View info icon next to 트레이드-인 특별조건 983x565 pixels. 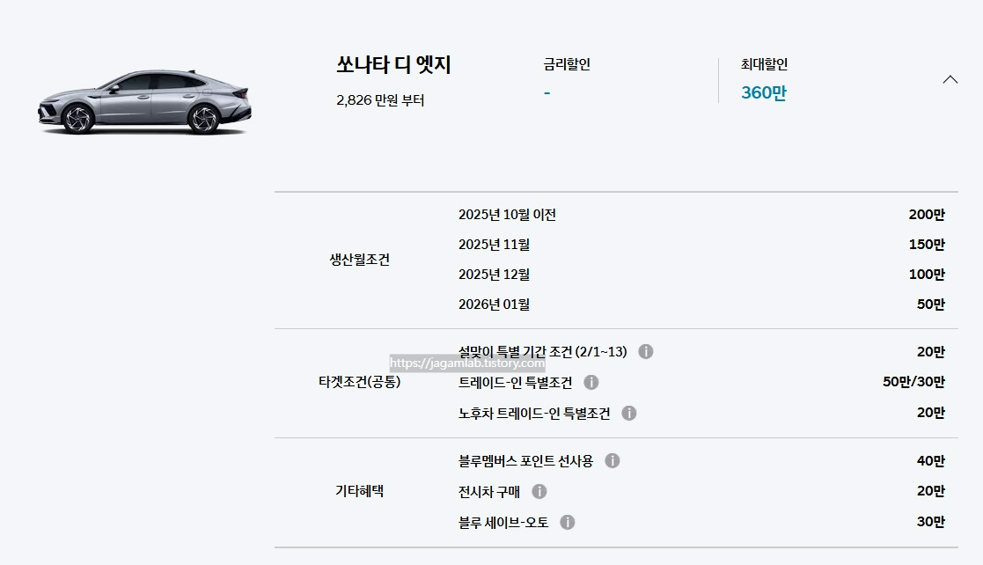tap(590, 381)
